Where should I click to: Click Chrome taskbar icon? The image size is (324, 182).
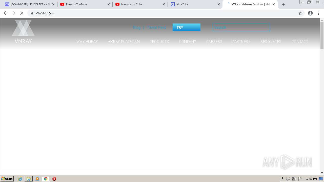(x=46, y=179)
